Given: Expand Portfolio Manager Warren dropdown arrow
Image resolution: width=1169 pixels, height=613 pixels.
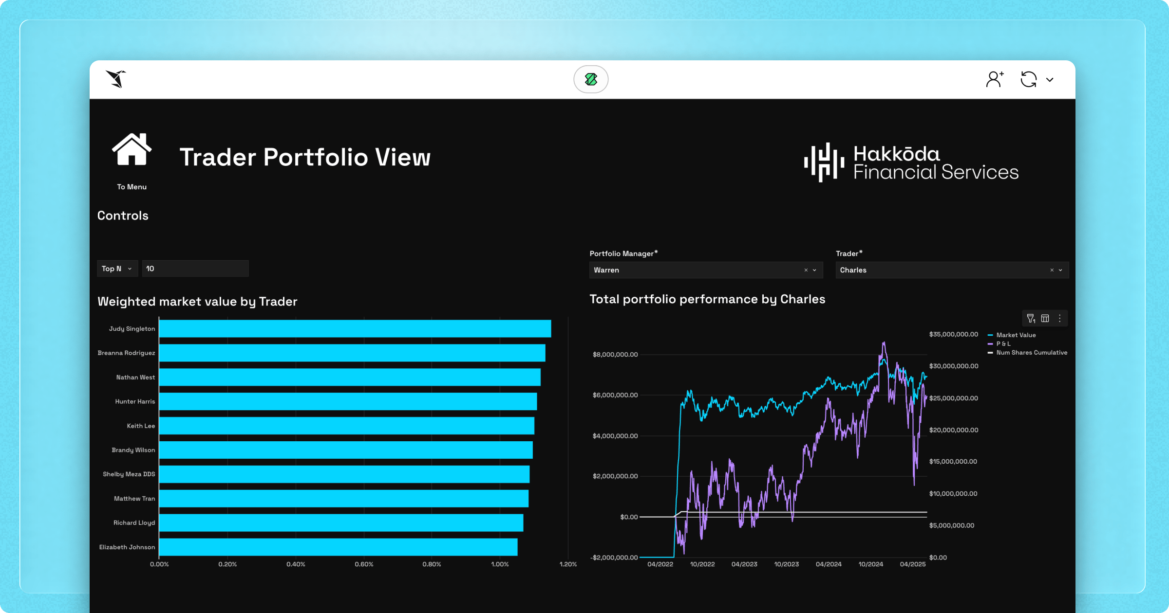Looking at the screenshot, I should (815, 270).
